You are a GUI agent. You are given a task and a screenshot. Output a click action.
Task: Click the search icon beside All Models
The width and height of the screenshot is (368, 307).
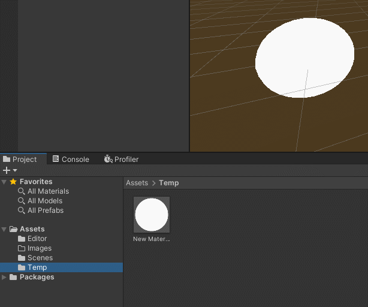[22, 201]
